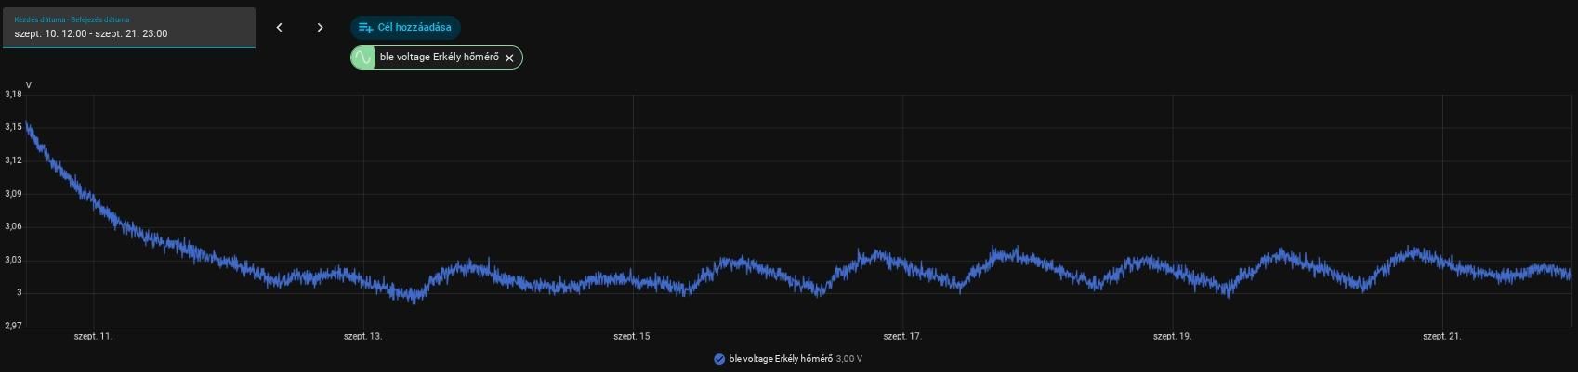Screen dimensions: 1578x372
Task: Click the voltage curve's starting peak
Action: (27, 124)
